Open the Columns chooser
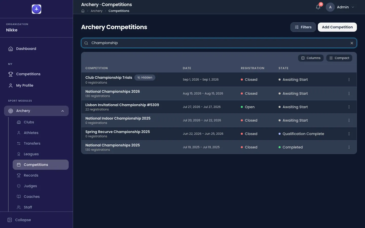The width and height of the screenshot is (365, 228). click(311, 58)
